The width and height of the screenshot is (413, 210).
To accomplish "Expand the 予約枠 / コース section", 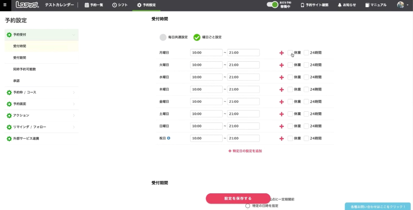I will click(41, 92).
